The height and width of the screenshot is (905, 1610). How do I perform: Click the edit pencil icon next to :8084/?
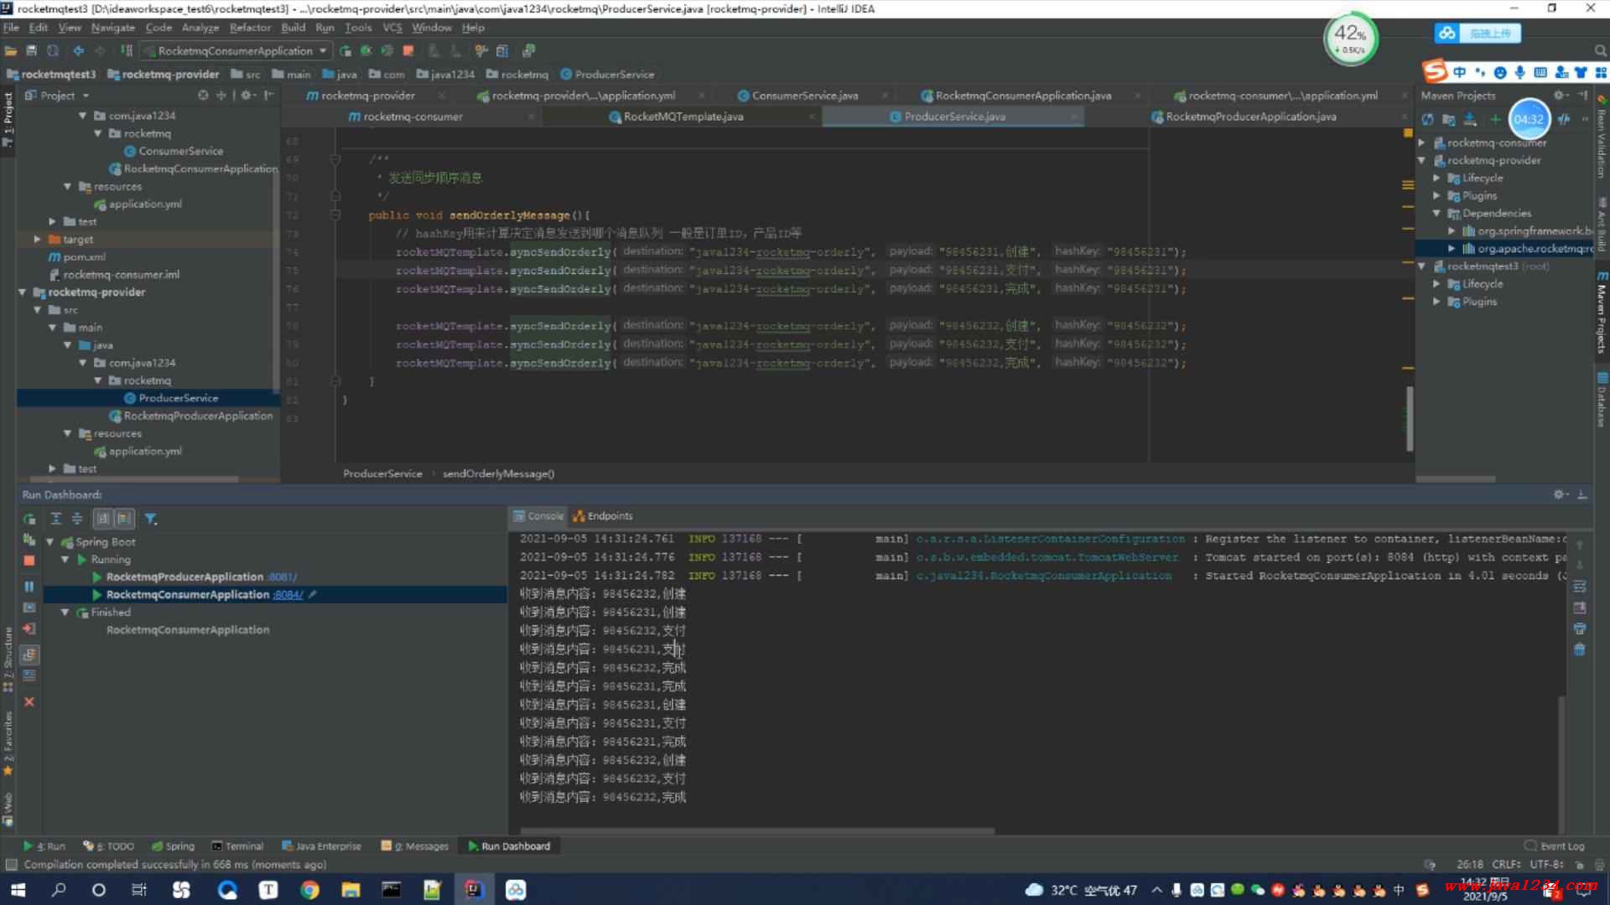click(x=312, y=595)
